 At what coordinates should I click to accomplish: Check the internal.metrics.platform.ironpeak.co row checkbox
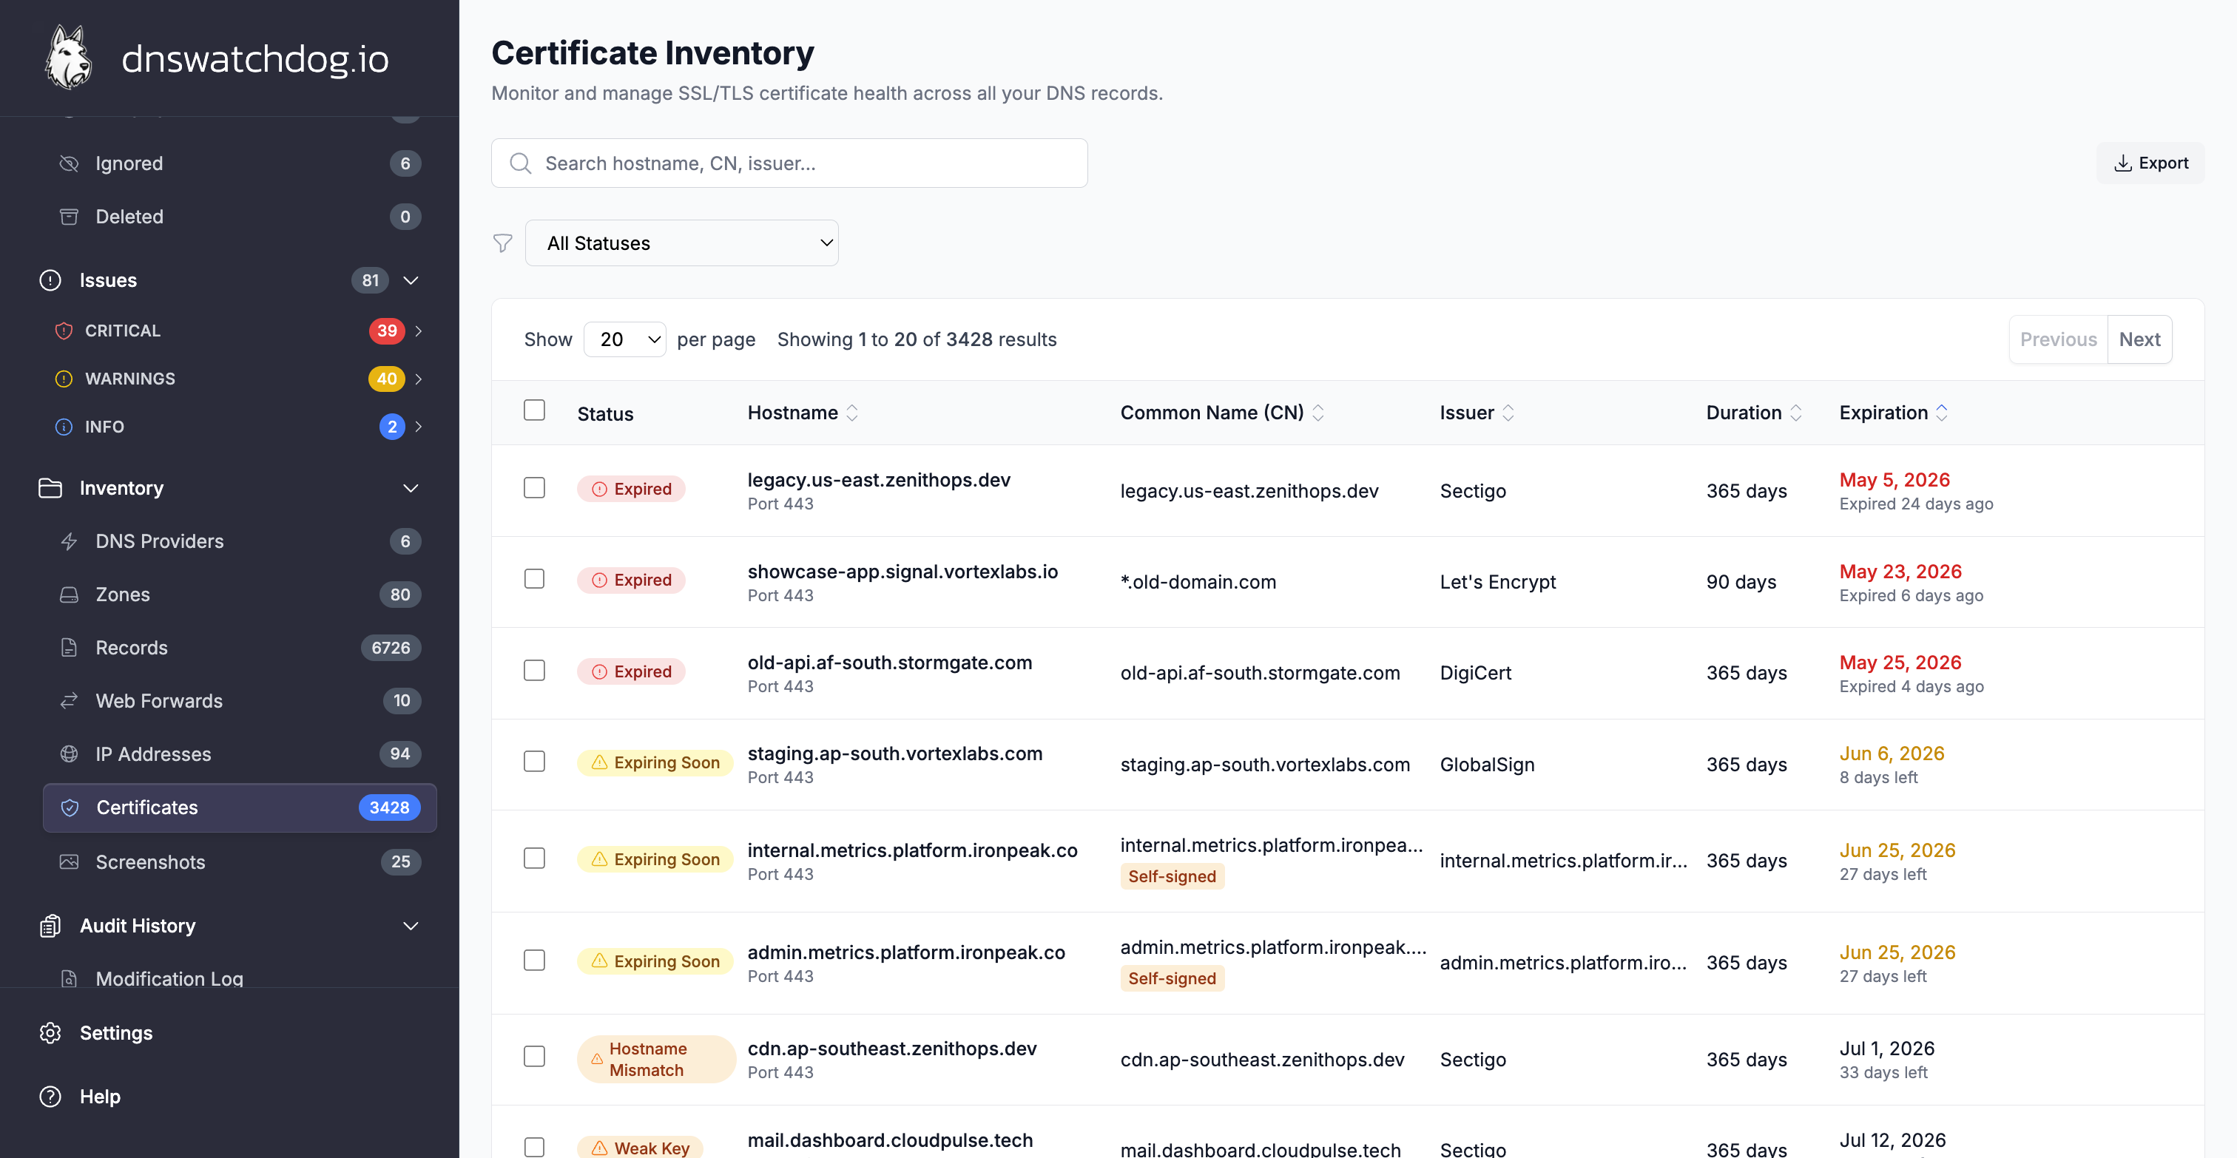[534, 859]
